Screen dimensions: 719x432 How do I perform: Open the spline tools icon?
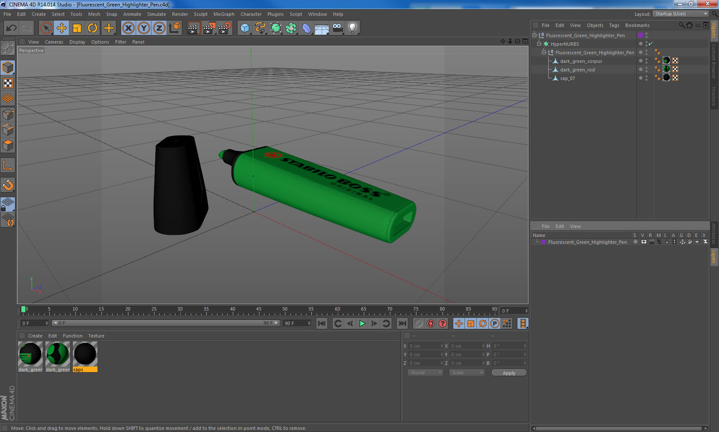click(260, 28)
